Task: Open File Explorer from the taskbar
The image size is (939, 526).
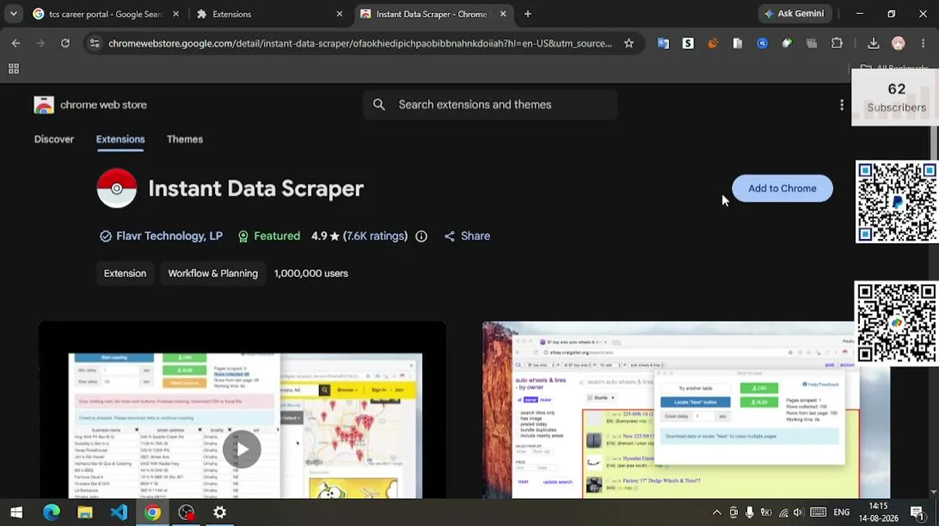Action: (x=85, y=512)
